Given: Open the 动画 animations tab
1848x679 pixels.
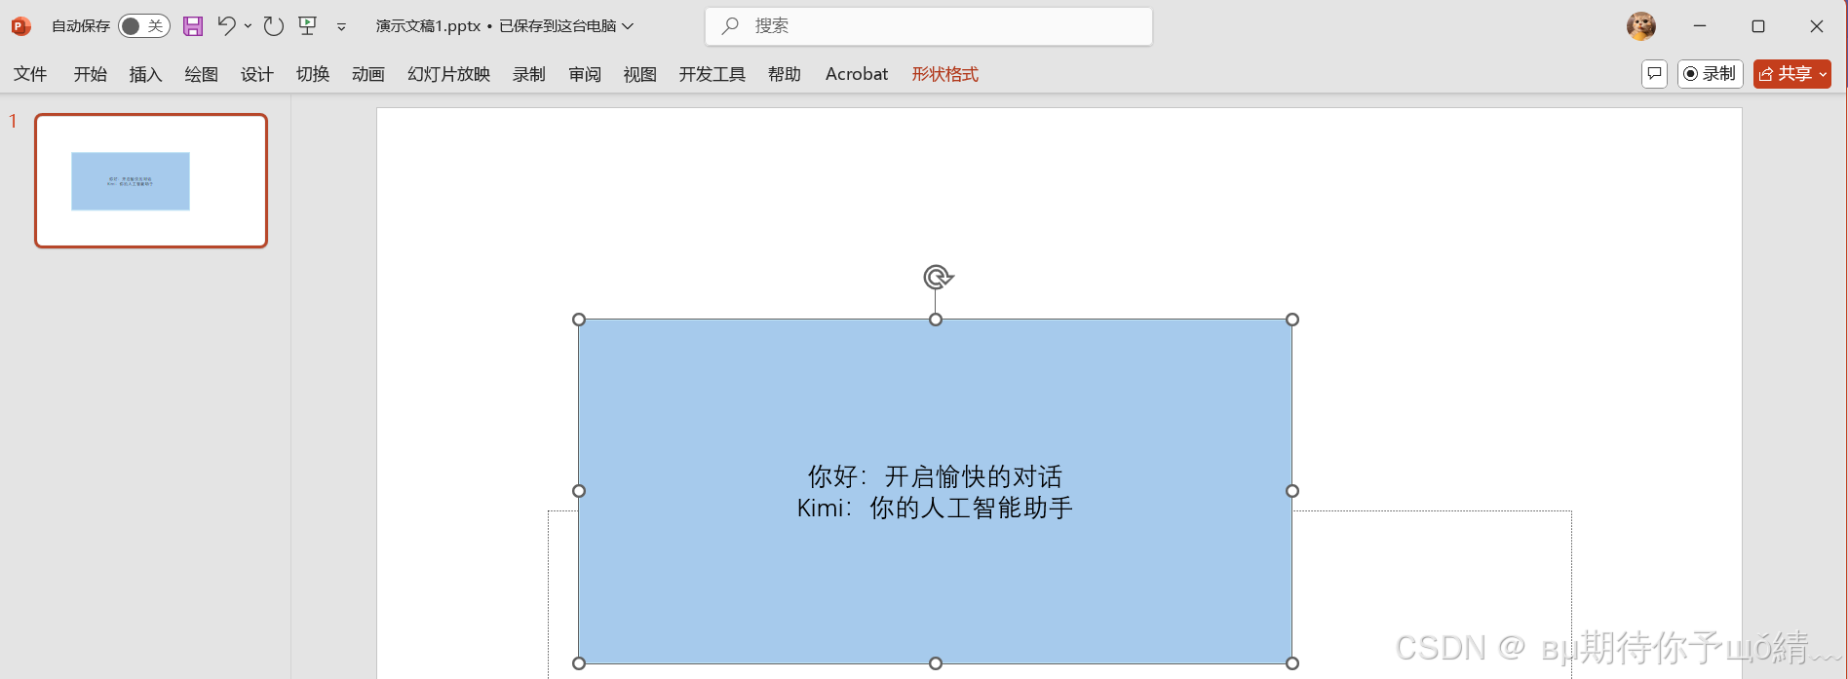Looking at the screenshot, I should (368, 74).
